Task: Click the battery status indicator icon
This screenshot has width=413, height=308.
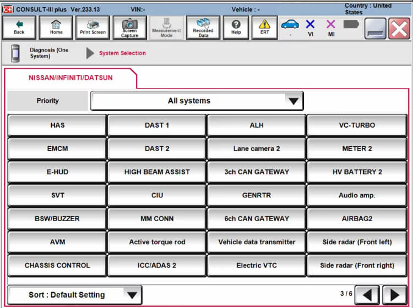Action: click(351, 24)
